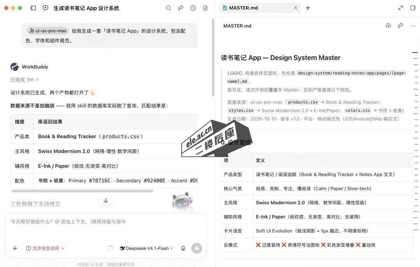Click the 'Soft UI Evolution' definition cell

tap(332, 231)
